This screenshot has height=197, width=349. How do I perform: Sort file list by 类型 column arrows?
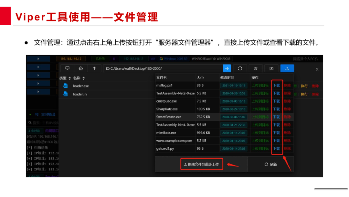point(70,78)
